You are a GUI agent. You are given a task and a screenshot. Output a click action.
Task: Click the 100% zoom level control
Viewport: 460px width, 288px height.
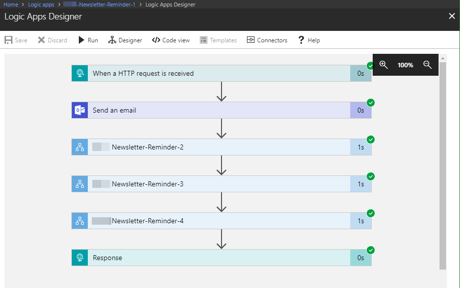[x=405, y=65]
